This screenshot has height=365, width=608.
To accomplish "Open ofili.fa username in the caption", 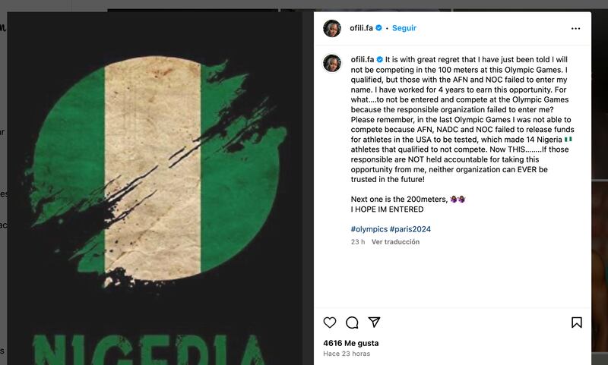I will point(362,58).
